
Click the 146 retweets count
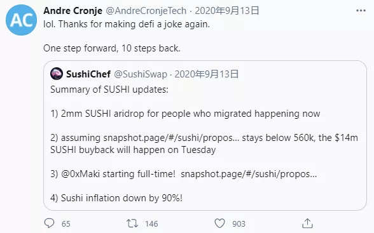[151, 223]
